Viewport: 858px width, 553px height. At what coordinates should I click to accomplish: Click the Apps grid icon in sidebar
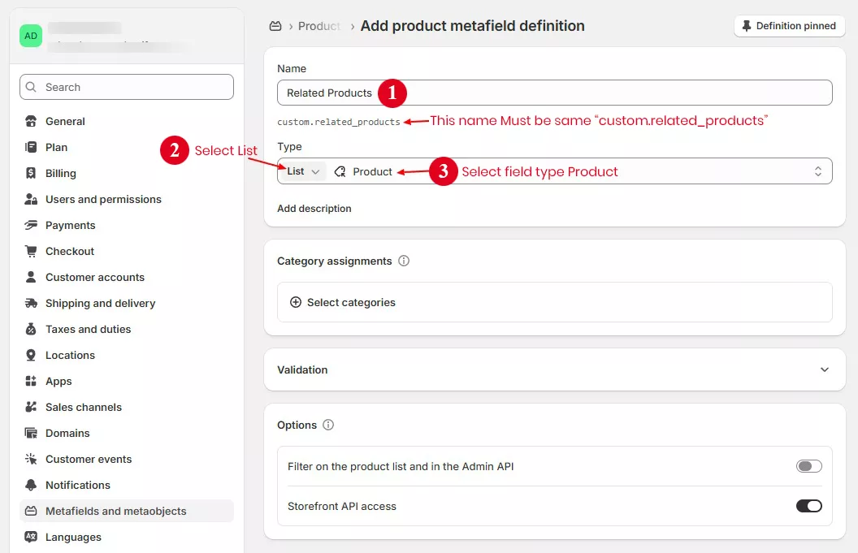point(31,381)
